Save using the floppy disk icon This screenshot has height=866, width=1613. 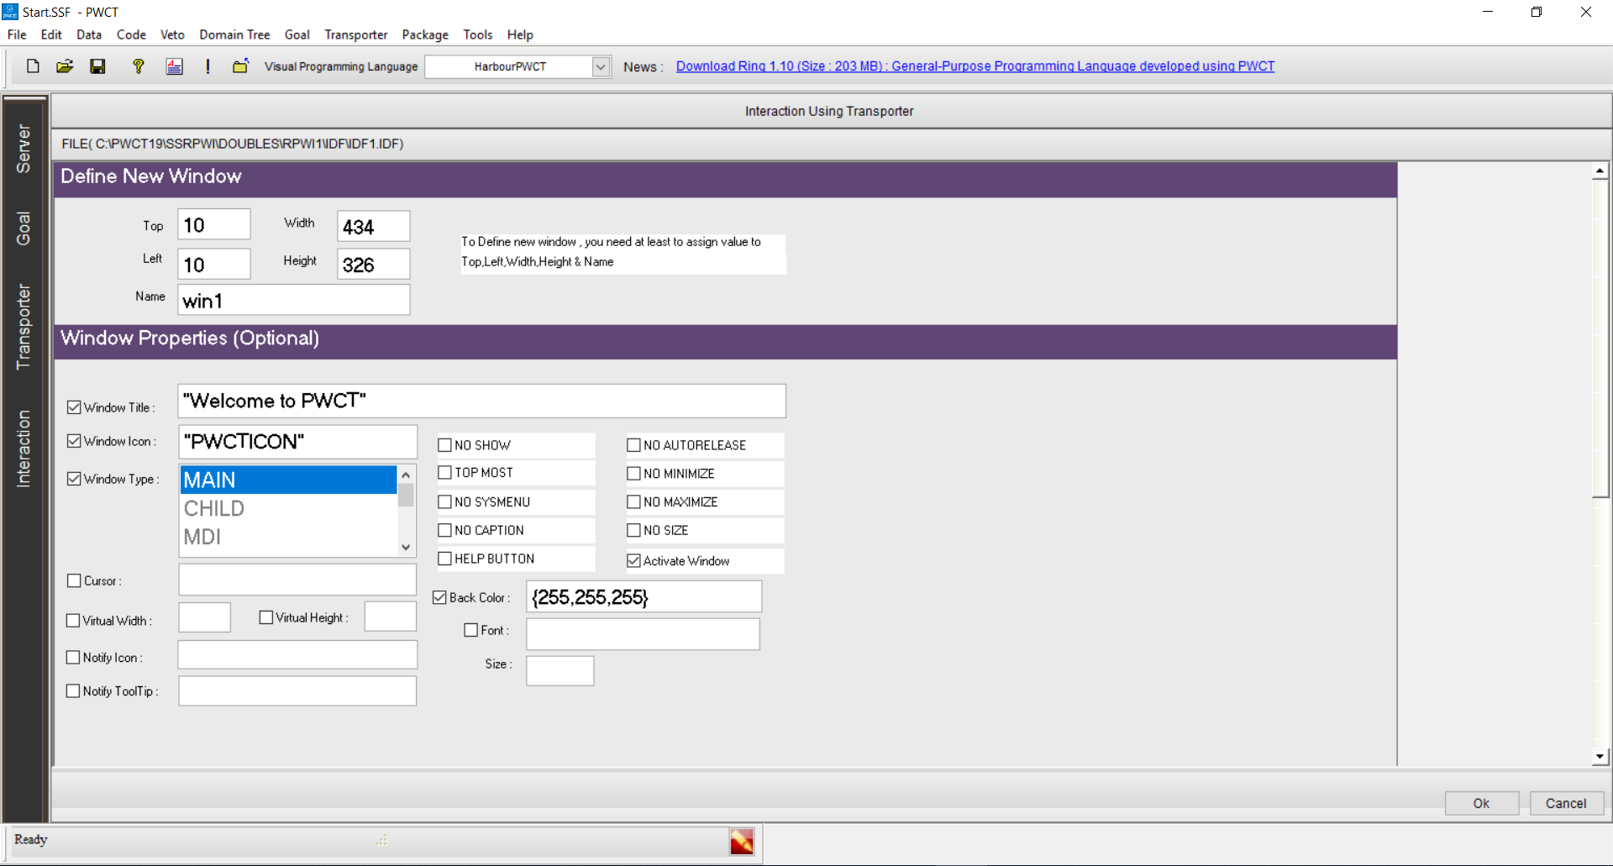point(98,66)
